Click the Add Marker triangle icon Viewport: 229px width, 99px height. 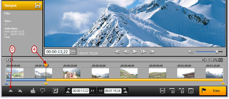coord(11,91)
